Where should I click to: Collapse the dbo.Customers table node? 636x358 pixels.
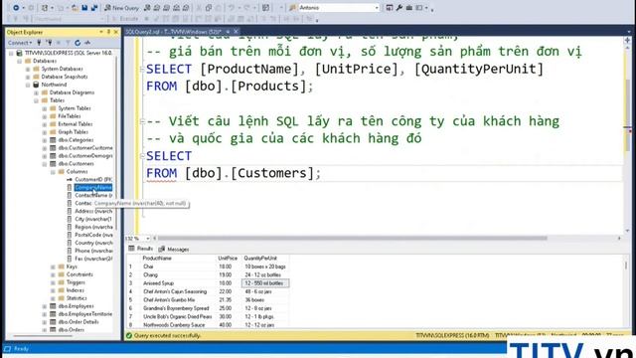(x=45, y=164)
